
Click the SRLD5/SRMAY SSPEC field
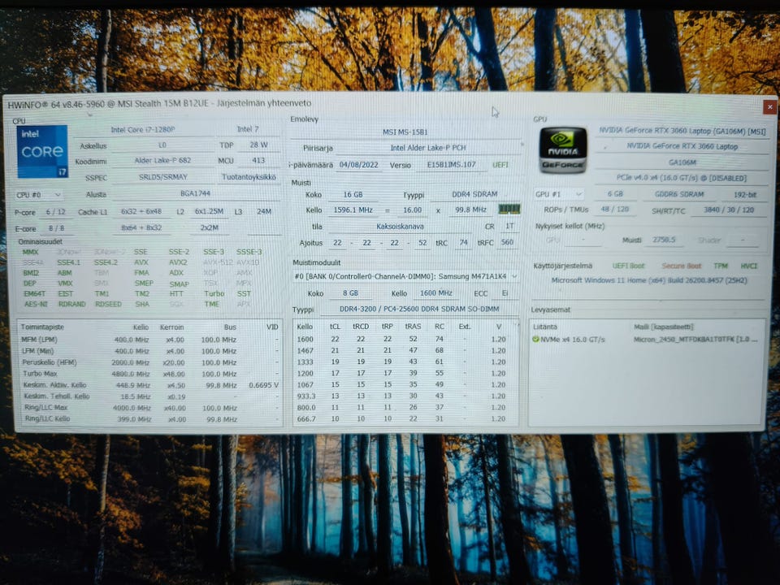(x=162, y=176)
